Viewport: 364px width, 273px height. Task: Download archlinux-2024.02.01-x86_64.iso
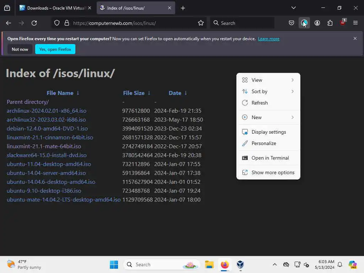(47, 111)
